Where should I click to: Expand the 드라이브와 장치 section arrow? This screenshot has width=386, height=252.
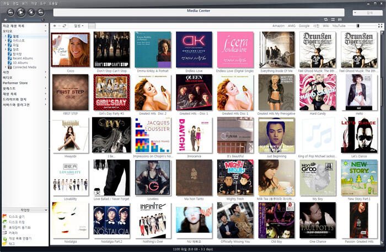coord(46,99)
